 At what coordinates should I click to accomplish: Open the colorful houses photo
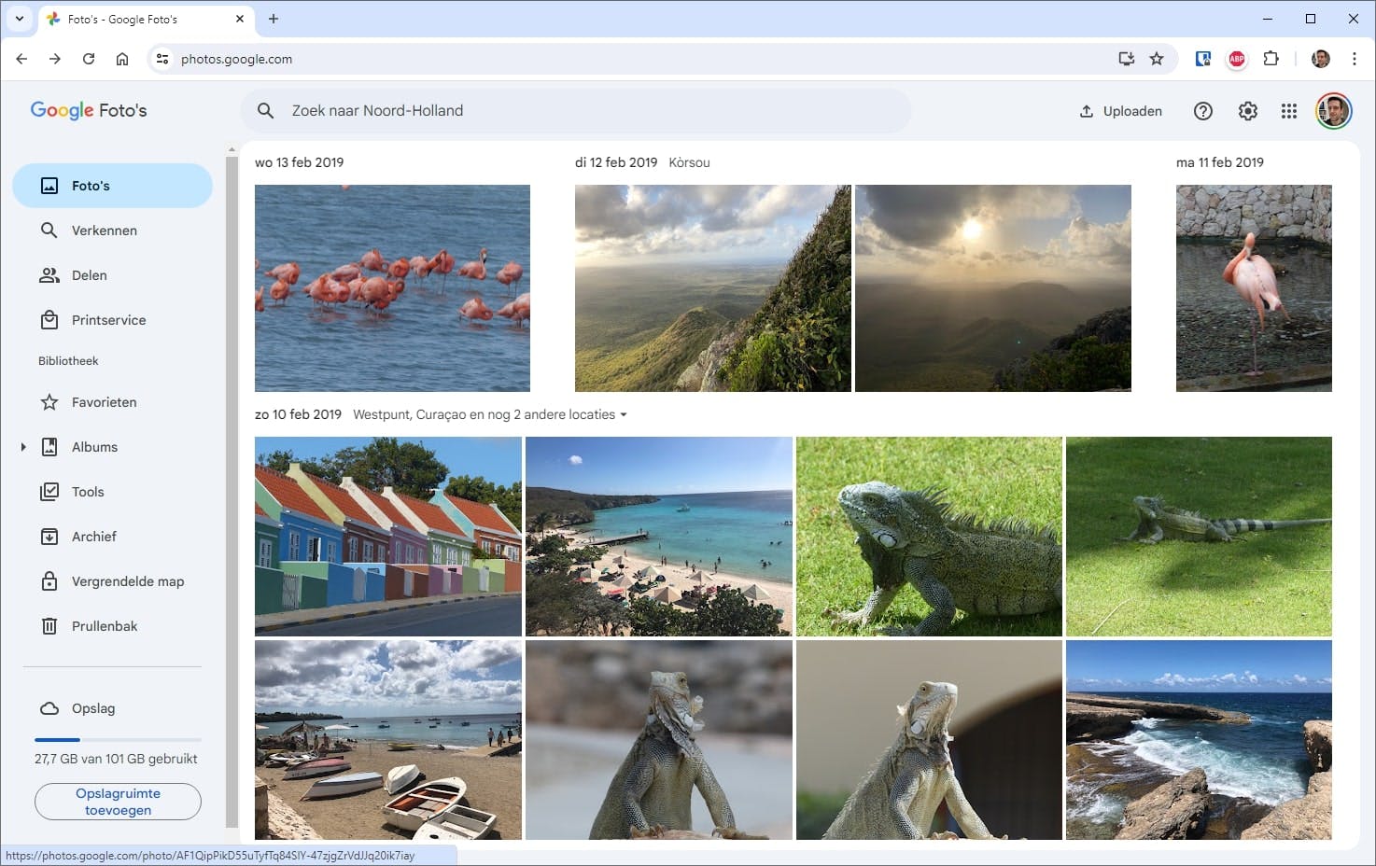388,537
